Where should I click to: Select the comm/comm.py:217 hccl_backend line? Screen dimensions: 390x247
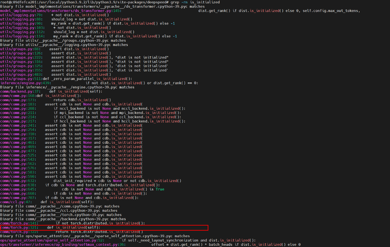[x=93, y=121]
